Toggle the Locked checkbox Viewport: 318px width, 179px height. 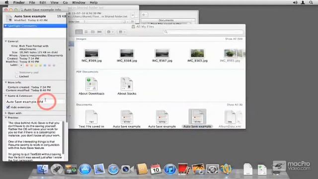pos(16,77)
